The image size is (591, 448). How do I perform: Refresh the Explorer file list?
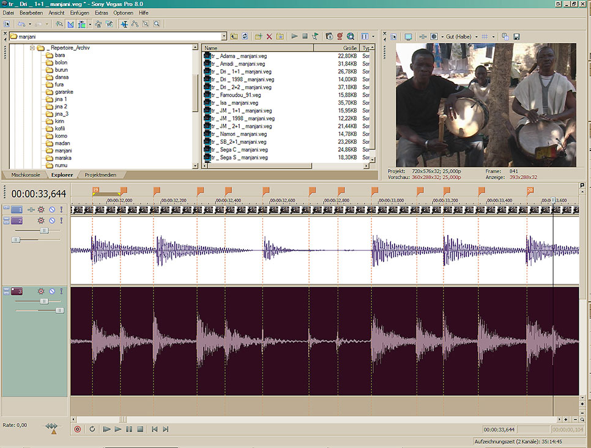coord(245,37)
